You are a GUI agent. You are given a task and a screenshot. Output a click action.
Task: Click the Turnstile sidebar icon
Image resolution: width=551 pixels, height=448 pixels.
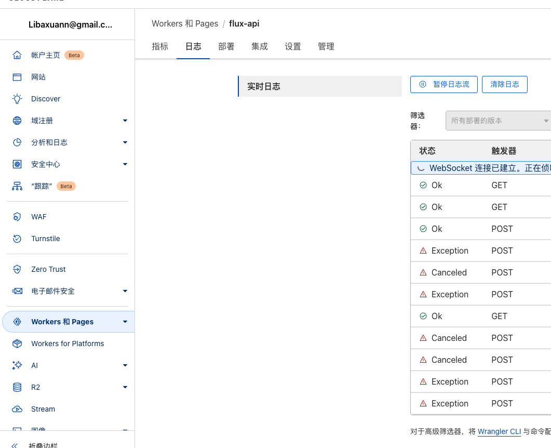point(17,239)
